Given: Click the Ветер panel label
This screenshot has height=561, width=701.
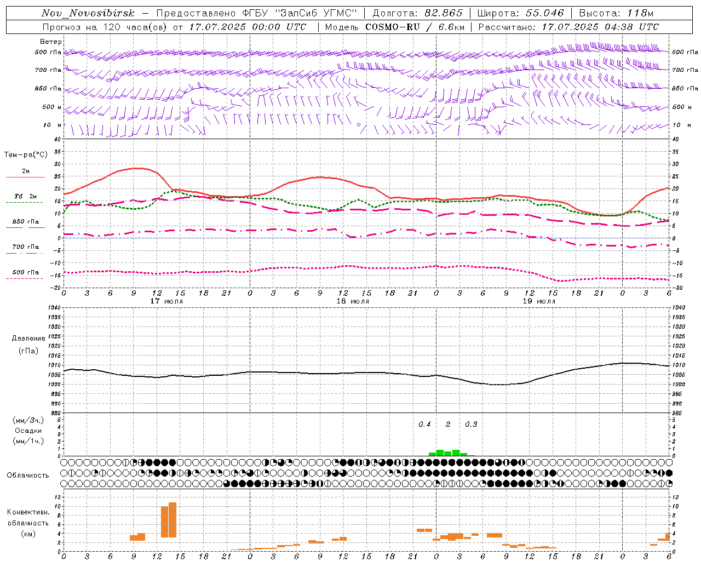Looking at the screenshot, I should [x=51, y=42].
